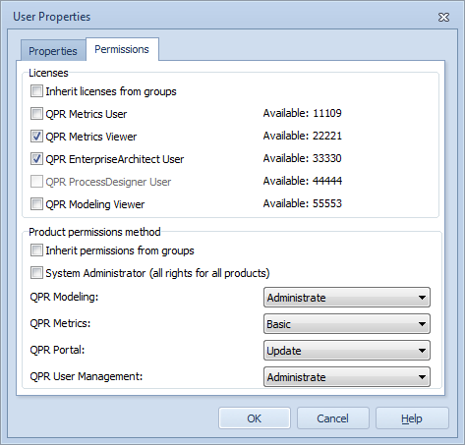
Task: Close the User Properties dialog
Action: (x=443, y=17)
